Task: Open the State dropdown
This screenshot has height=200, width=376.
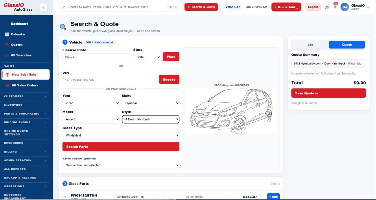Action: (147, 57)
